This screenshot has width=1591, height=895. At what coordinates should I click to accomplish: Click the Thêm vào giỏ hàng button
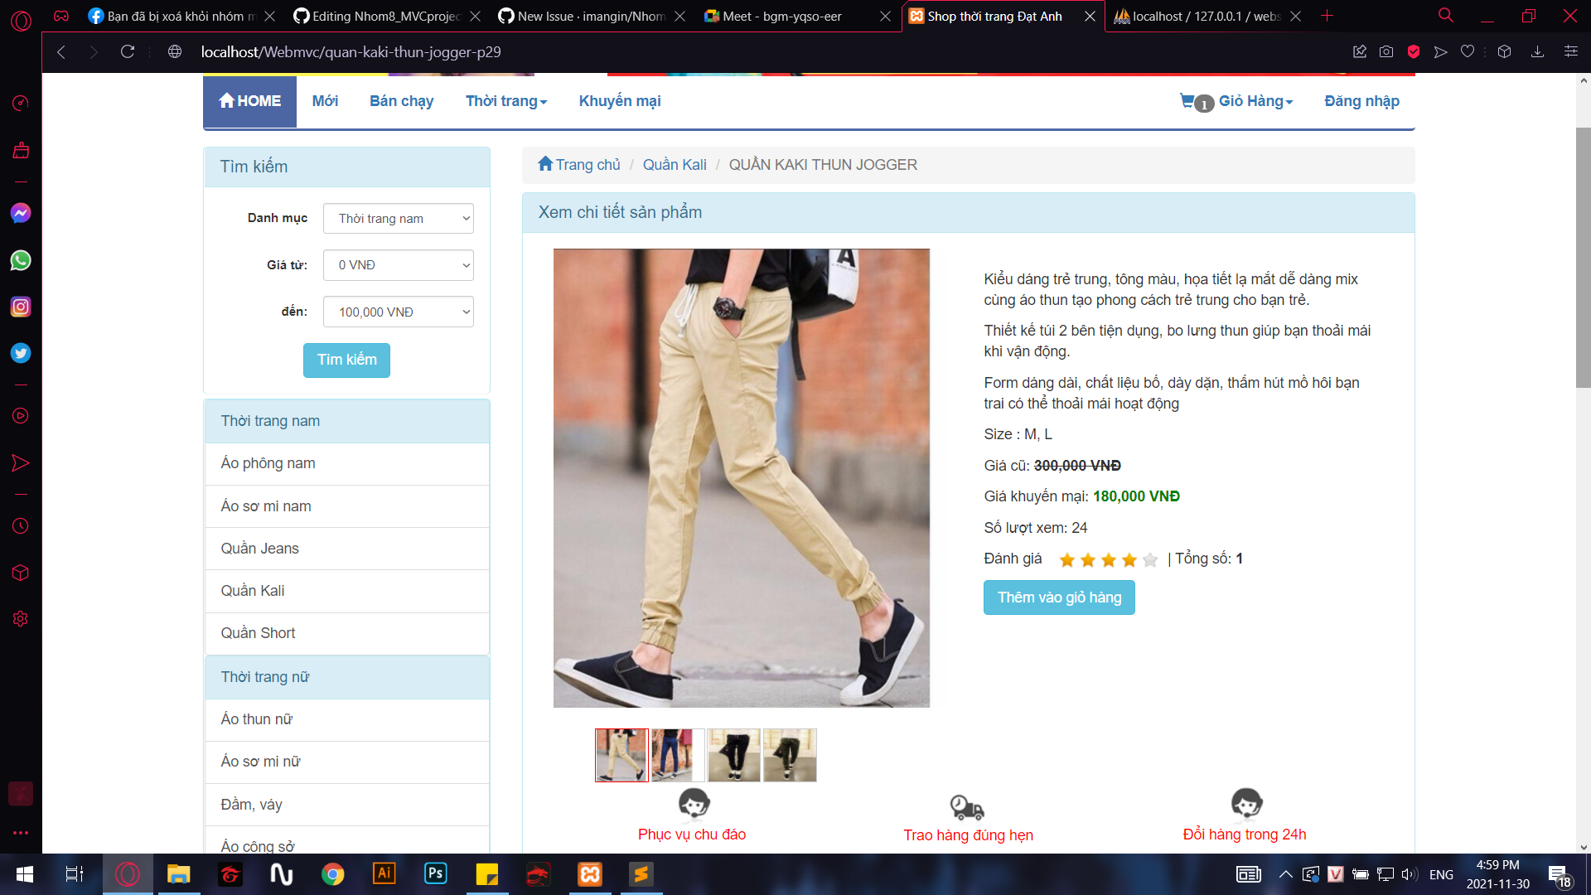pos(1059,597)
